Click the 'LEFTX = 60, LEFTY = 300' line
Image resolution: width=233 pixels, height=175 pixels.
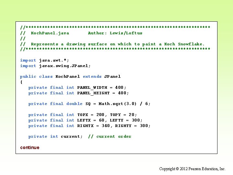click(85, 120)
